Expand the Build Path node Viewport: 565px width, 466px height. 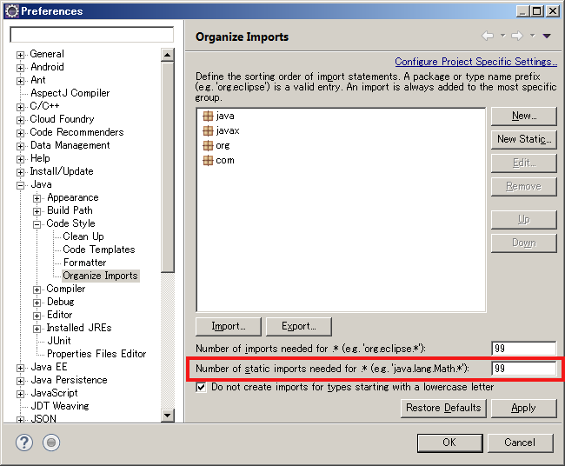(x=37, y=211)
